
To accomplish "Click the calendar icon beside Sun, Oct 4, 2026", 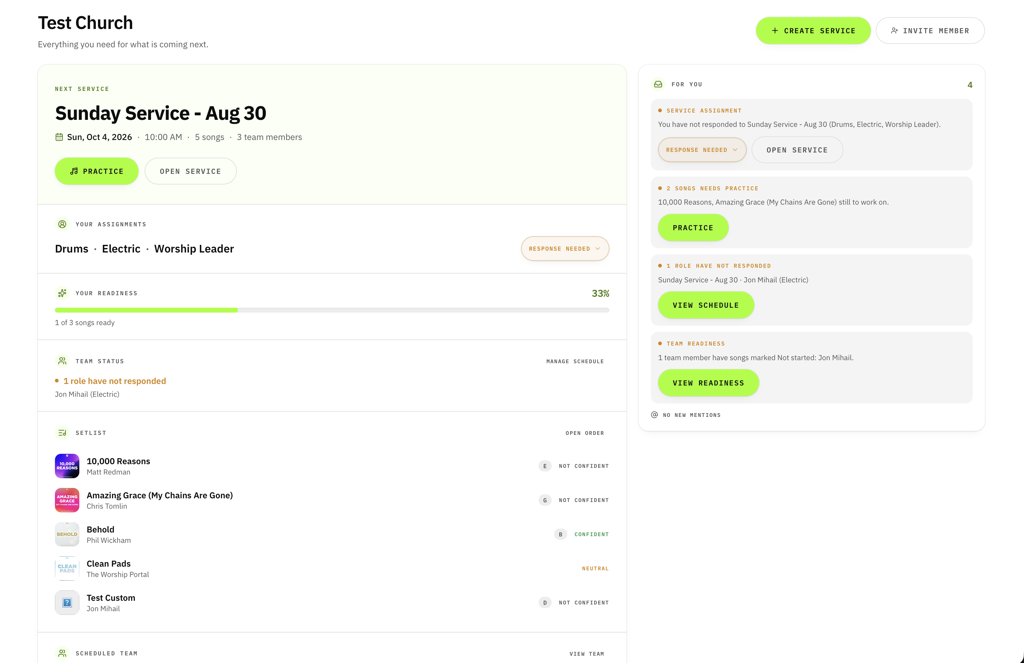I will pyautogui.click(x=59, y=137).
